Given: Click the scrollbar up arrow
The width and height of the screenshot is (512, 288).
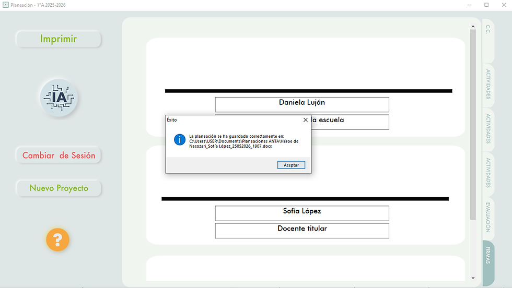Looking at the screenshot, I should point(473,27).
